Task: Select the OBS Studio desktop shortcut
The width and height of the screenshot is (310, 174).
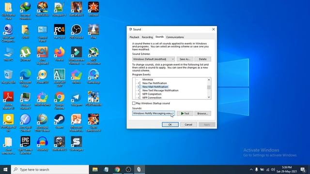Action: coord(77,31)
